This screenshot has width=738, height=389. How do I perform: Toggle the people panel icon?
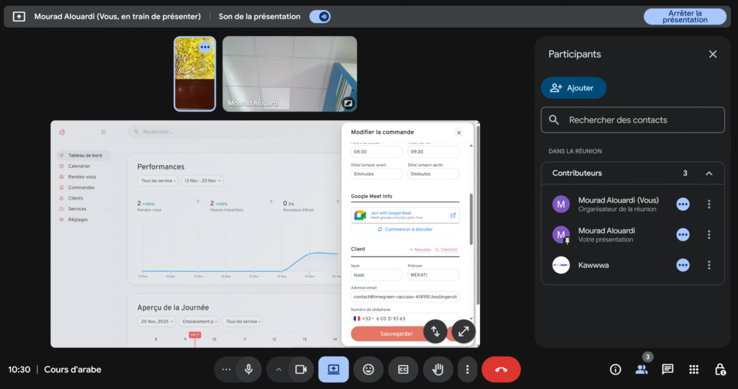(641, 370)
